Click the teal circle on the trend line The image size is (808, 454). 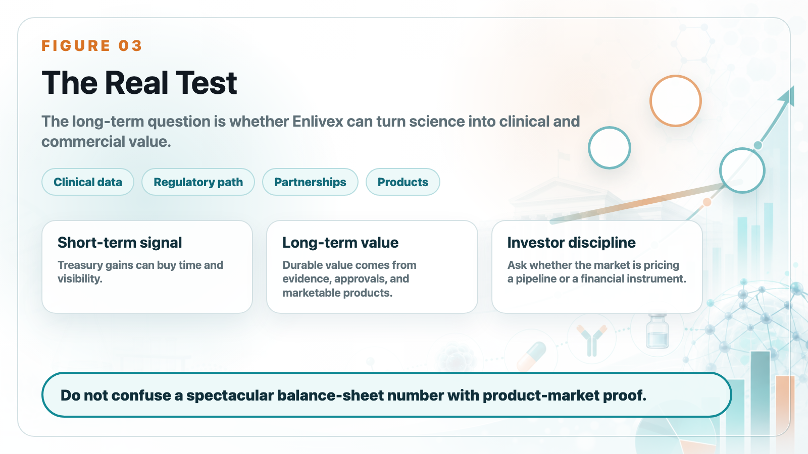[x=742, y=171]
